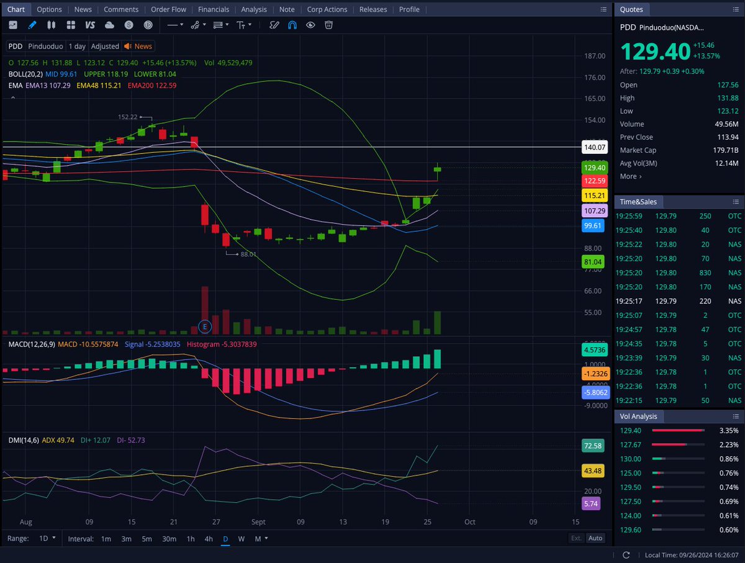Screen dimensions: 745x563
Task: Open the Corp Actions tab
Action: [327, 9]
